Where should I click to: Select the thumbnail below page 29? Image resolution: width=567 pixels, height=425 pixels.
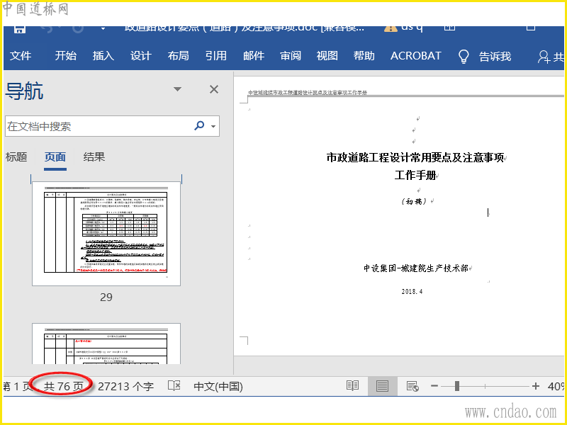tap(106, 344)
